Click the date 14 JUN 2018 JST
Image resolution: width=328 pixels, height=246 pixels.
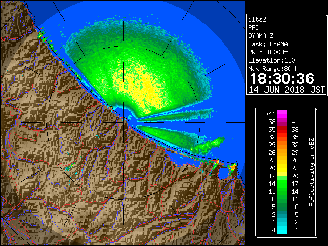286,90
